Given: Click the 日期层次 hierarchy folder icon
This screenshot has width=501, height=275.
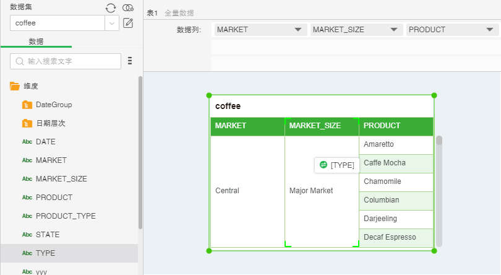Looking at the screenshot, I should 27,123.
